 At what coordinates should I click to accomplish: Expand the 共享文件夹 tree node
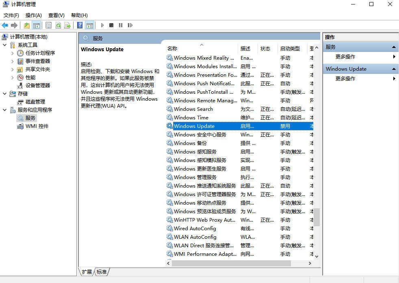coord(13,69)
